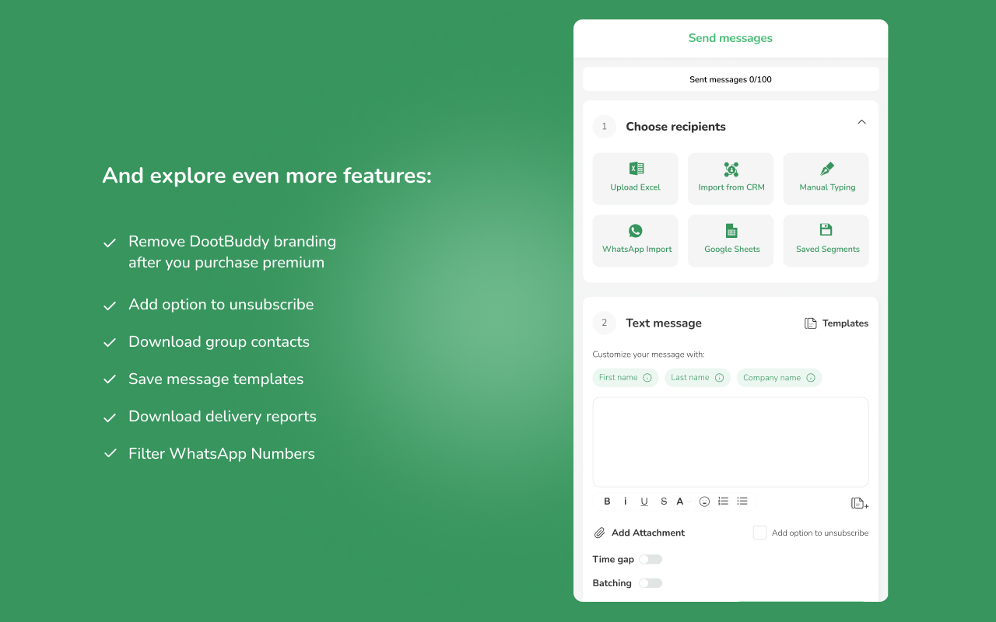Screen dimensions: 996x622
Task: Enable the Batching toggle
Action: coord(651,583)
